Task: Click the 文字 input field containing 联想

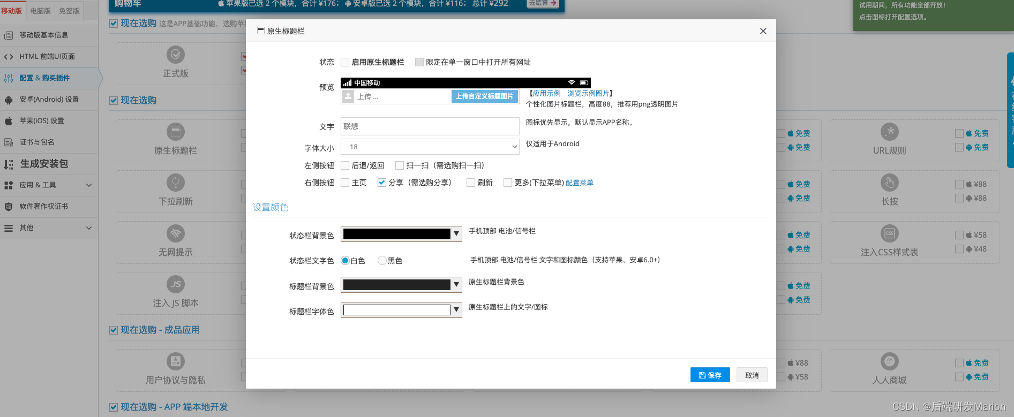Action: pos(430,126)
